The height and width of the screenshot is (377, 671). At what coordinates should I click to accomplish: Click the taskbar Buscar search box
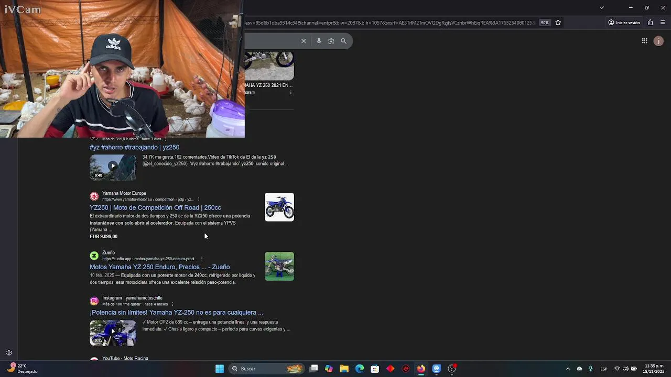267,369
